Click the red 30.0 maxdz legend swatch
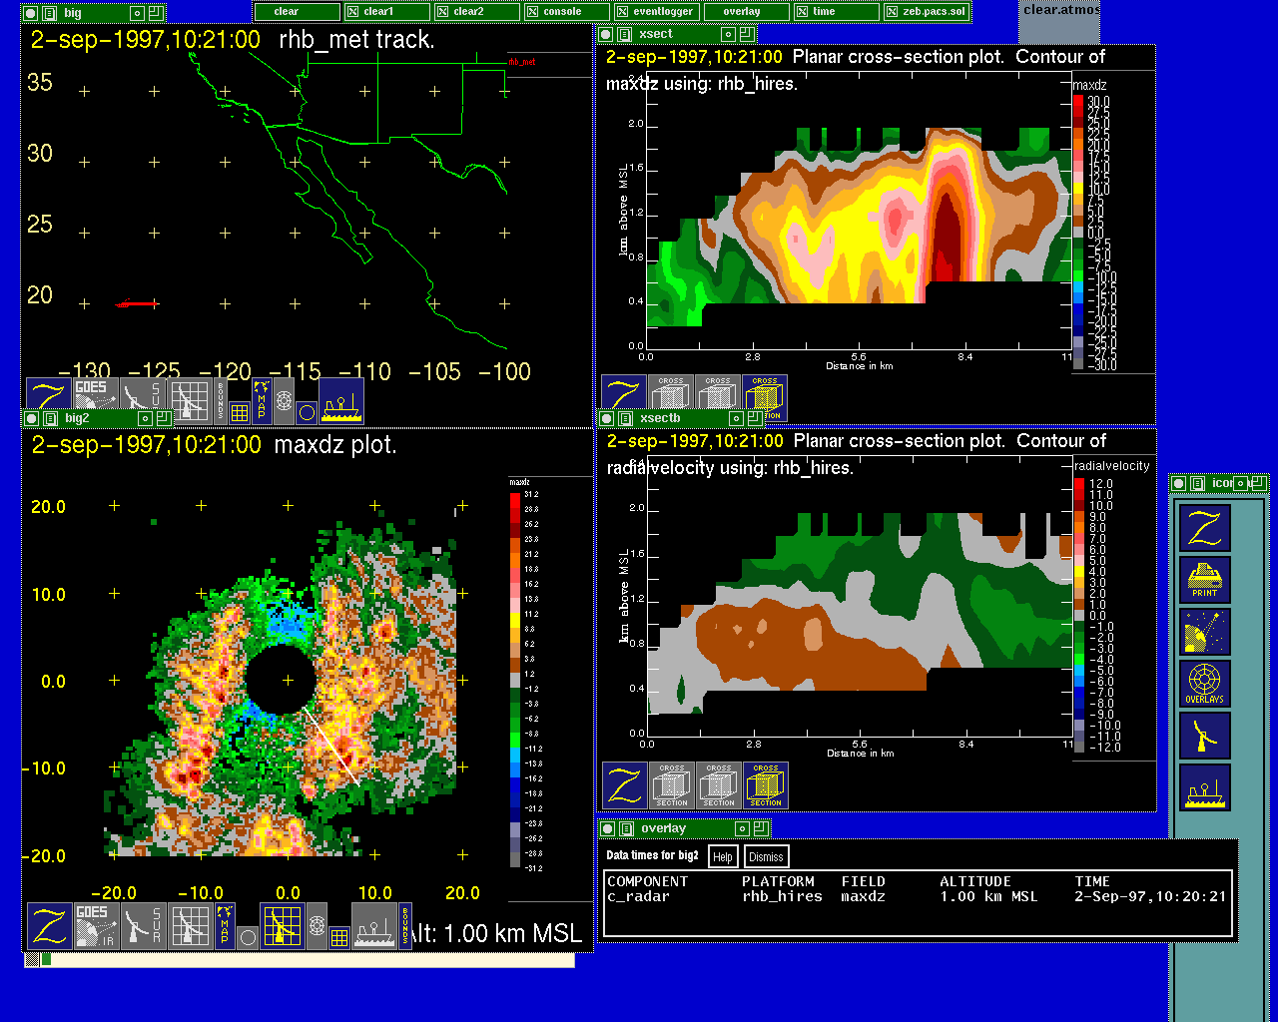 click(1078, 102)
